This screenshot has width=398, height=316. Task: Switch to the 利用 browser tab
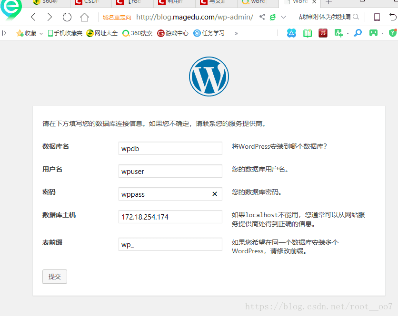174,2
